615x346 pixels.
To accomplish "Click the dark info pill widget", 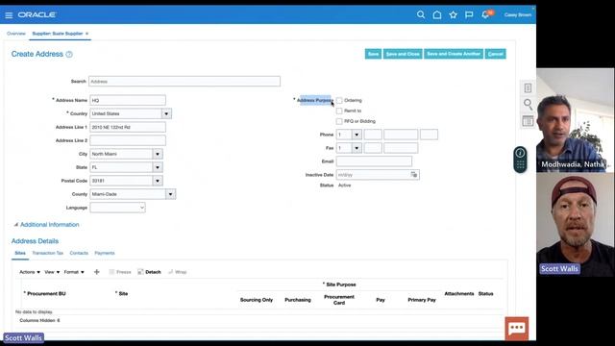I will coord(520,160).
